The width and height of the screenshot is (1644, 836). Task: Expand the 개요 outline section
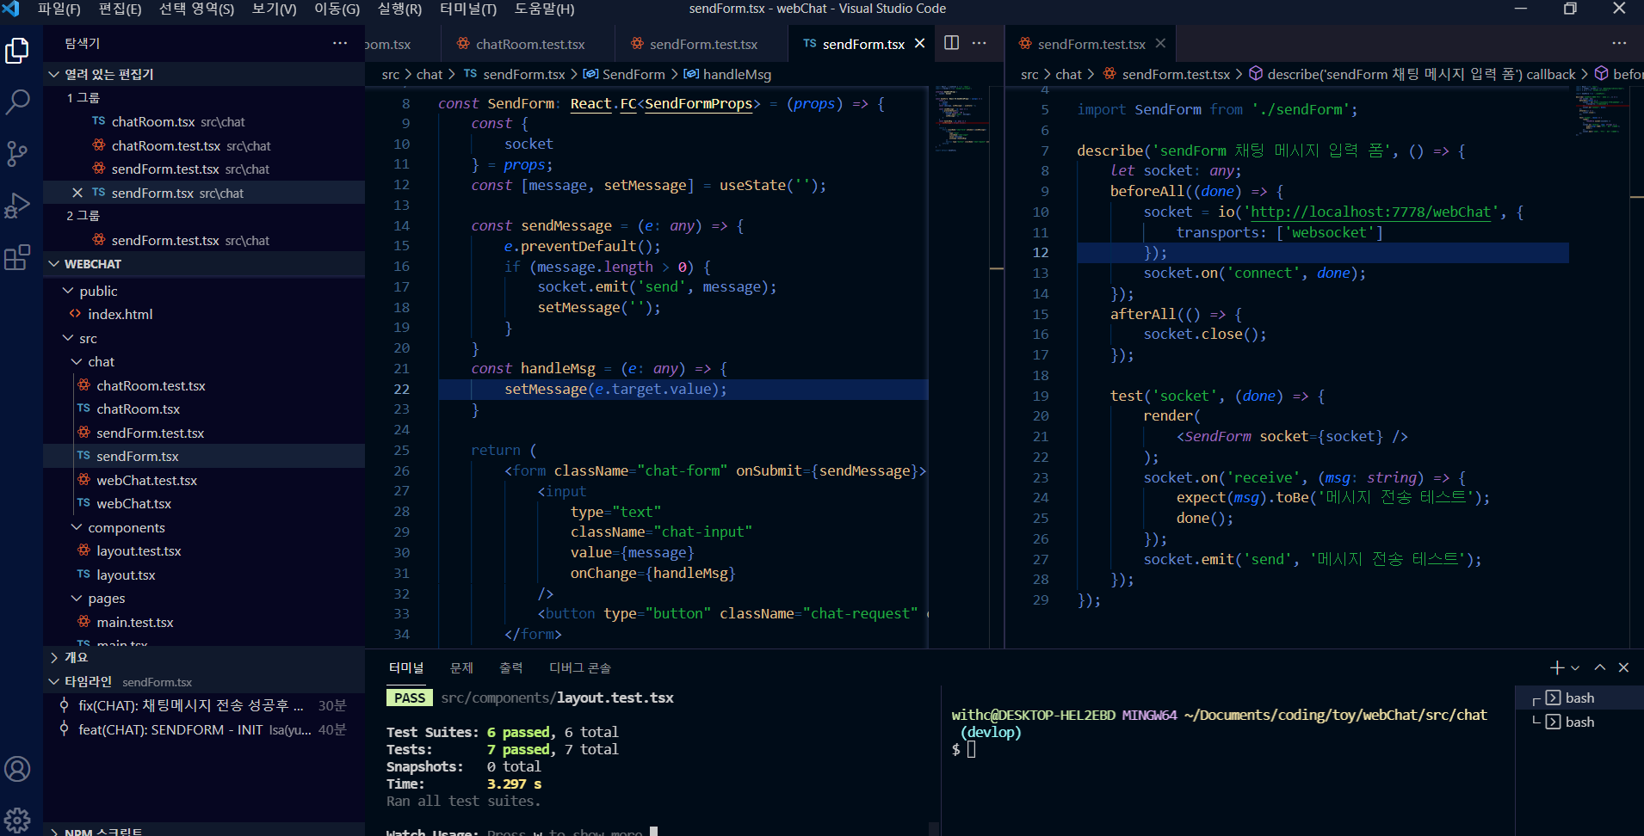[204, 657]
